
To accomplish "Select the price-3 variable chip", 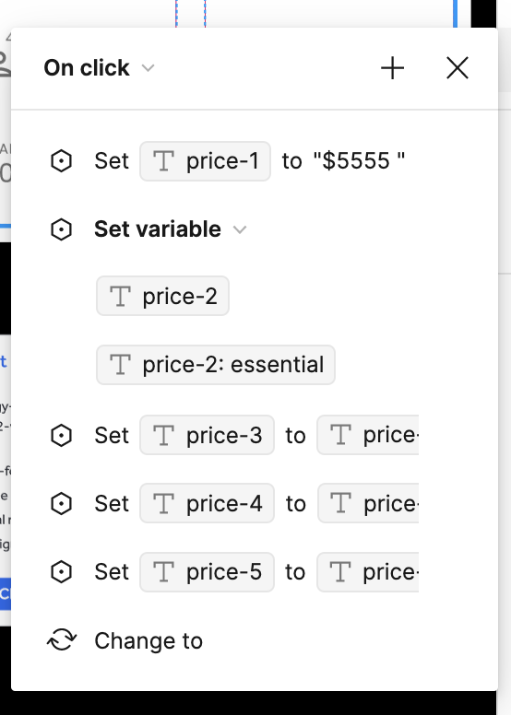I will [x=207, y=435].
